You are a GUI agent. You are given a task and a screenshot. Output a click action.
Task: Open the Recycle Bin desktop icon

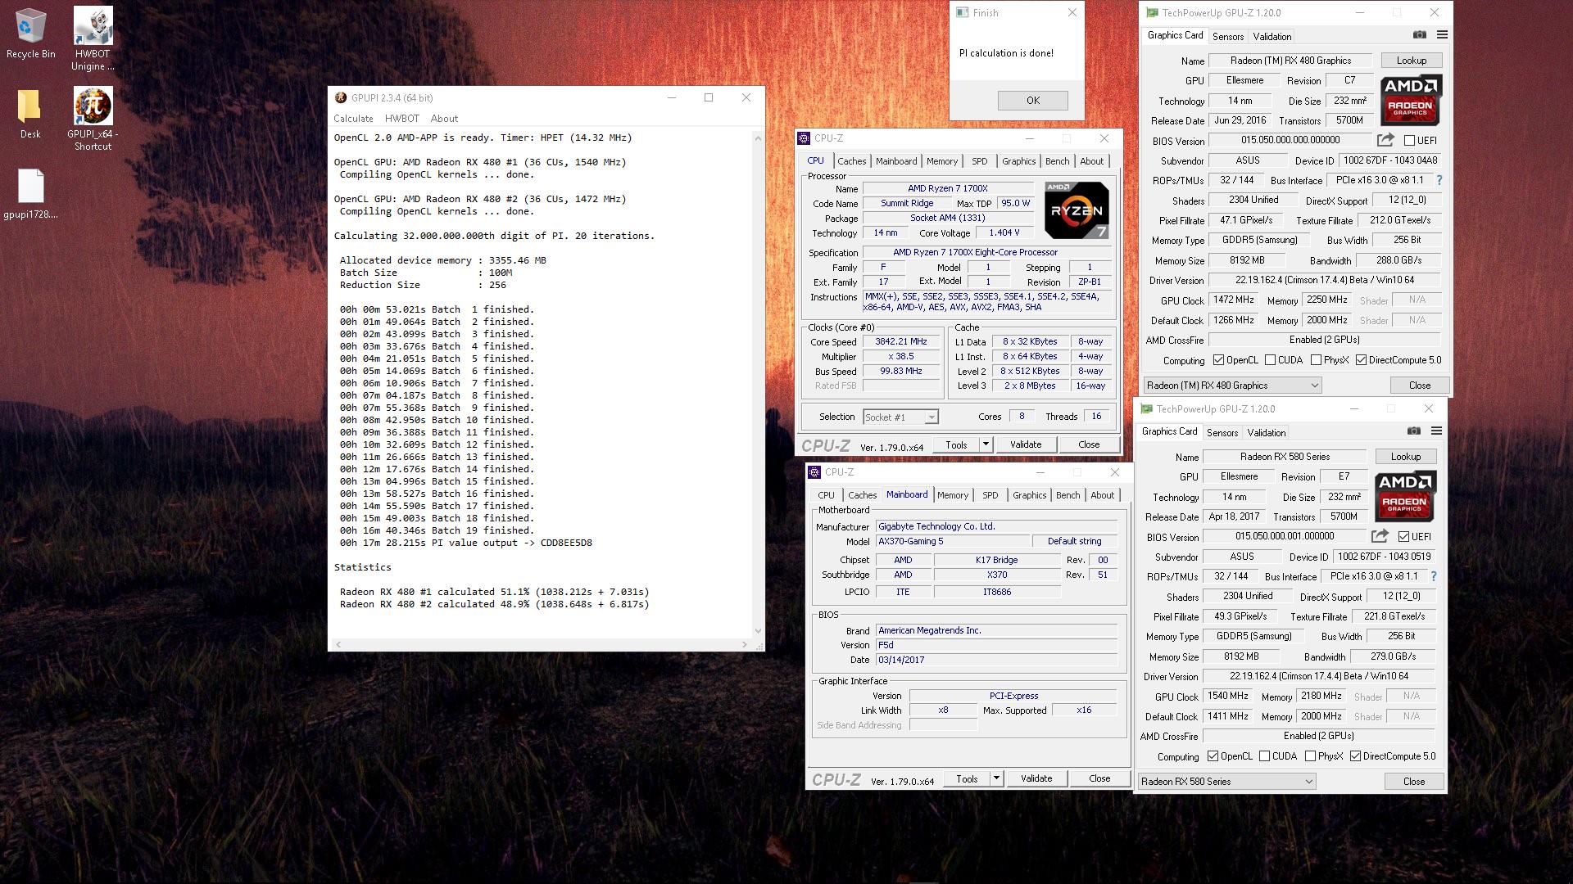(30, 33)
